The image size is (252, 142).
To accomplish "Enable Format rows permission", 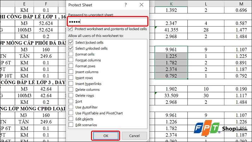I will pyautogui.click(x=71, y=66).
